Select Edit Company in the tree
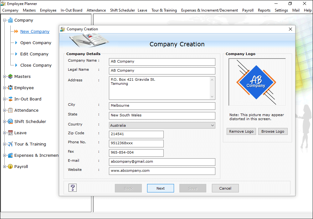 pos(34,54)
